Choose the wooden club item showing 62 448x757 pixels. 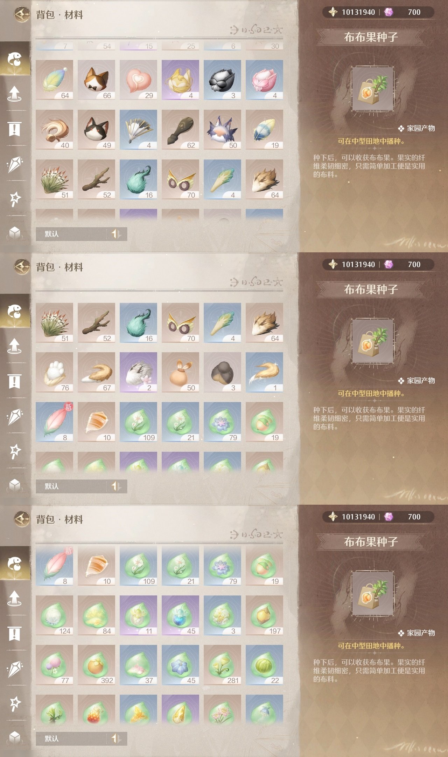coord(180,130)
